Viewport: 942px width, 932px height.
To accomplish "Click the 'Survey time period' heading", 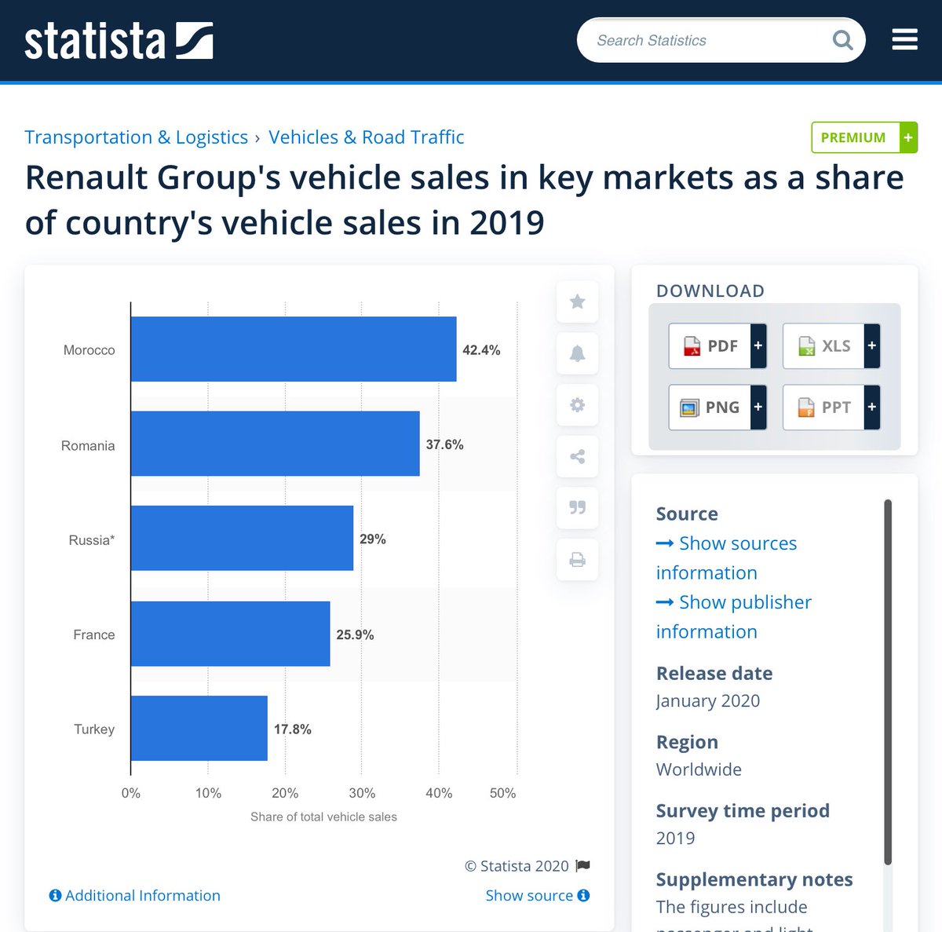I will coord(743,810).
